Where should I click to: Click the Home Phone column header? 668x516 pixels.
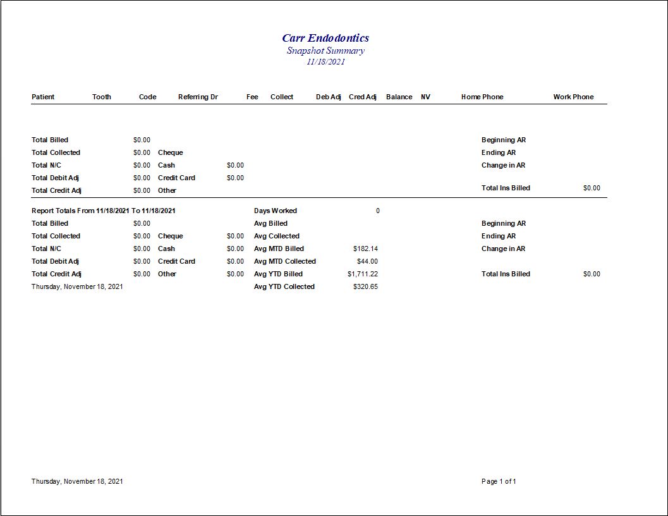click(482, 97)
